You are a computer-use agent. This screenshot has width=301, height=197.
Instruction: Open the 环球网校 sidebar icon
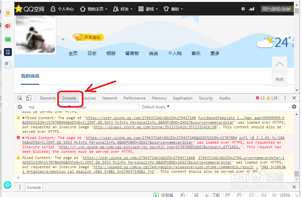8,52
